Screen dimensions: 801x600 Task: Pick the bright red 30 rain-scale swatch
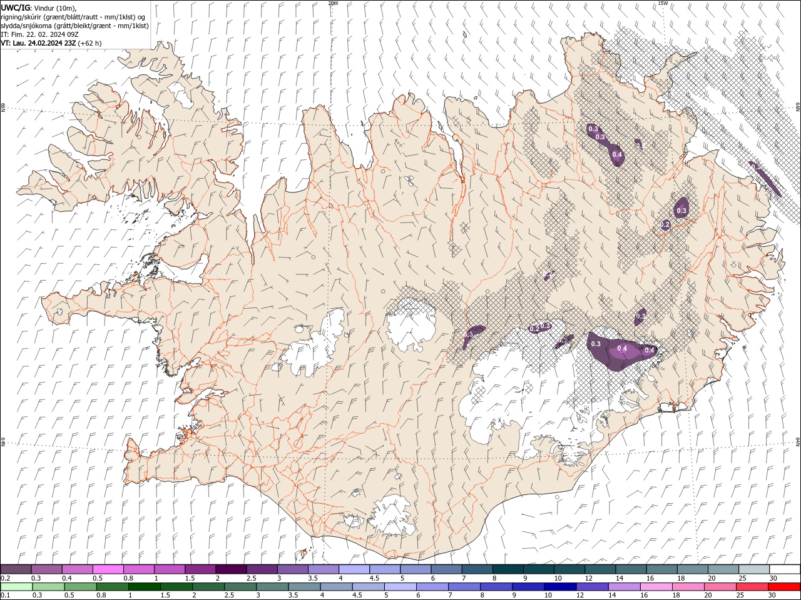(x=784, y=587)
